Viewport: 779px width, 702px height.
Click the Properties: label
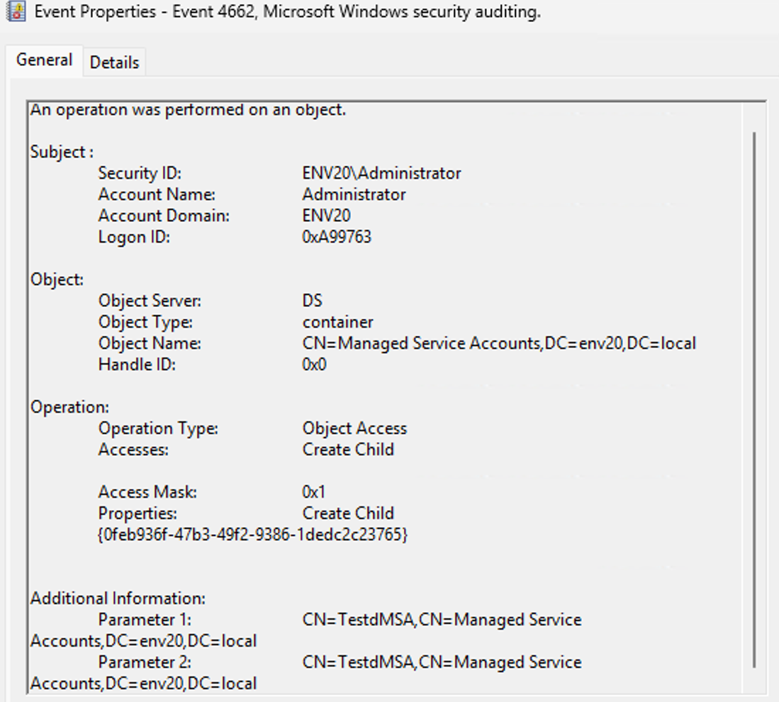point(137,513)
